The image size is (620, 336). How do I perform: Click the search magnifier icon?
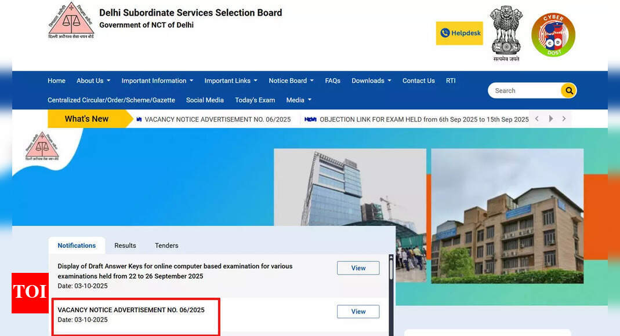568,90
